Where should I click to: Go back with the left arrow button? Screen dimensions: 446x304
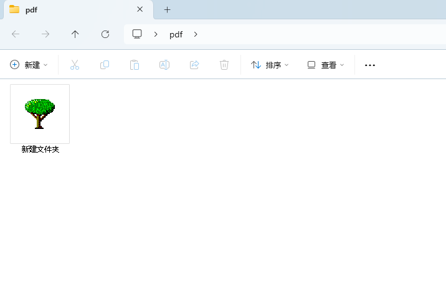(16, 34)
